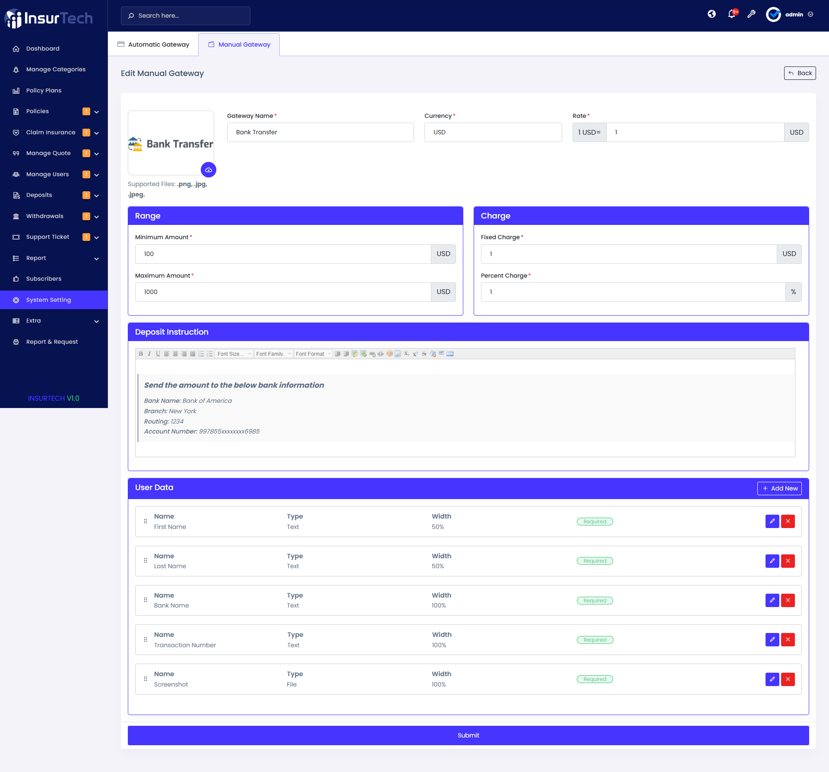
Task: Click the underline formatting icon
Action: pos(158,354)
